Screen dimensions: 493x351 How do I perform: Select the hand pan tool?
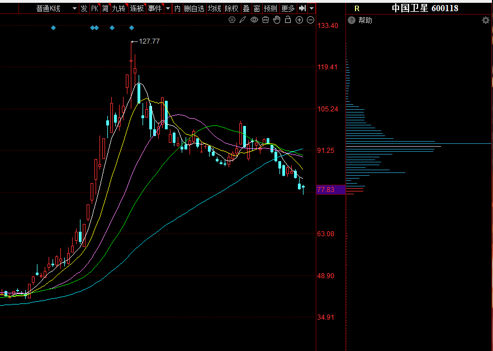point(277,20)
